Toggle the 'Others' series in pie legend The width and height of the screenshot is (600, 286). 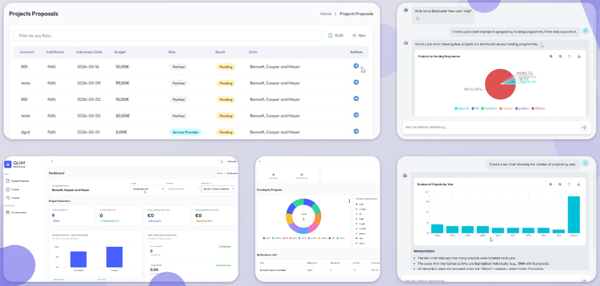tap(537, 108)
